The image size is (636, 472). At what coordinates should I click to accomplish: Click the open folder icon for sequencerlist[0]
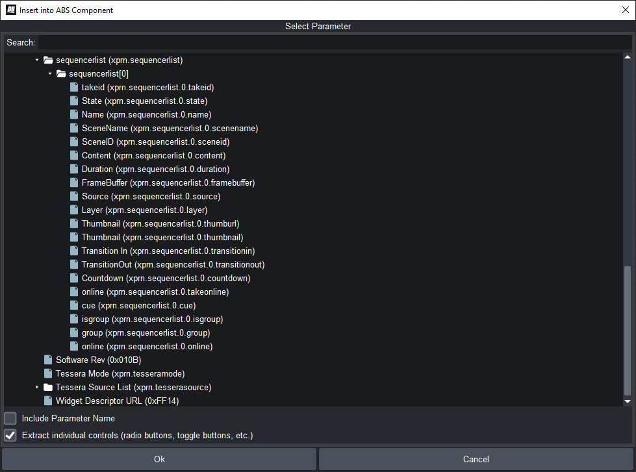[x=61, y=73]
